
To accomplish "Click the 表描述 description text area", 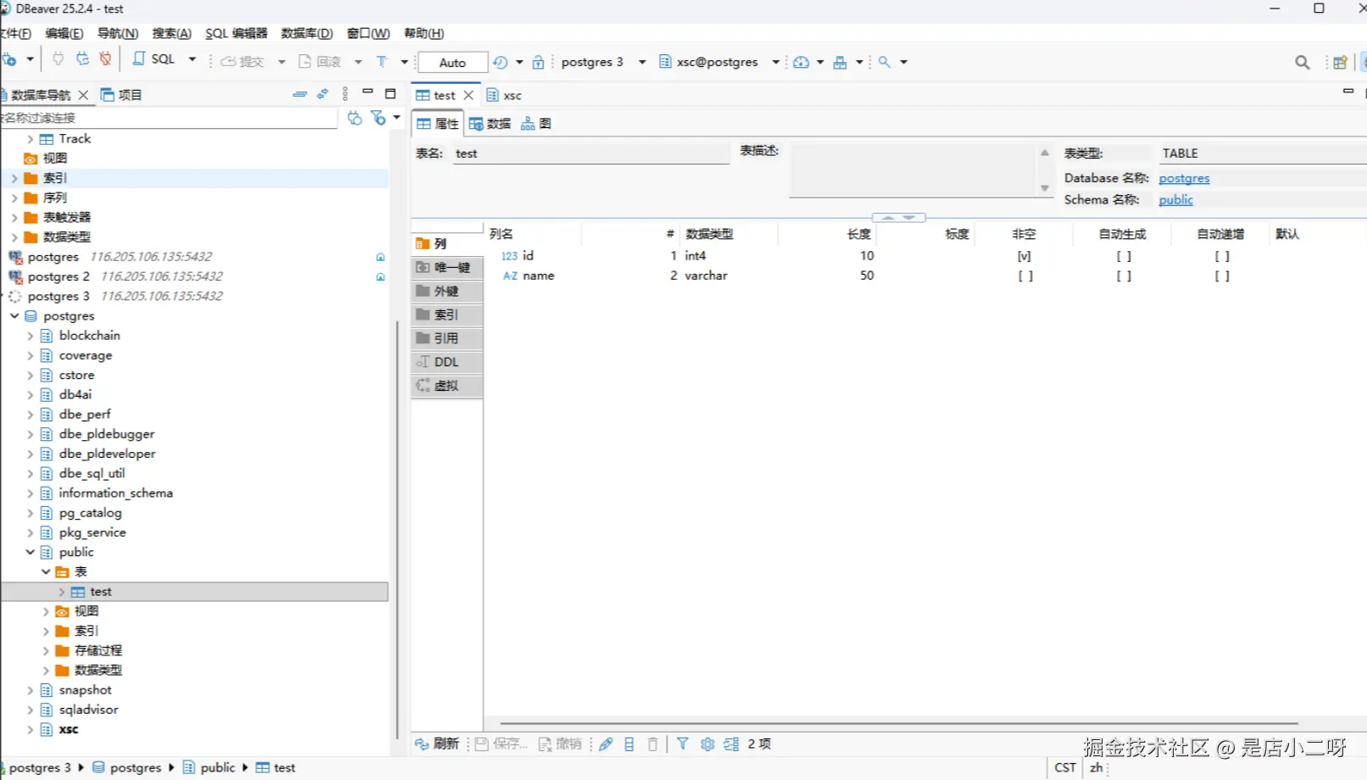I will (914, 170).
